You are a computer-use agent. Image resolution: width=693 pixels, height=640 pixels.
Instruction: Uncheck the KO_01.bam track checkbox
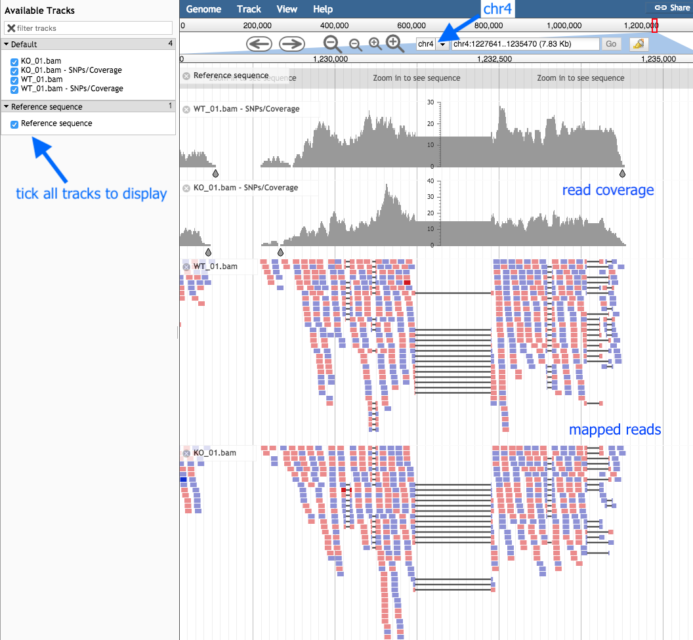coord(14,62)
